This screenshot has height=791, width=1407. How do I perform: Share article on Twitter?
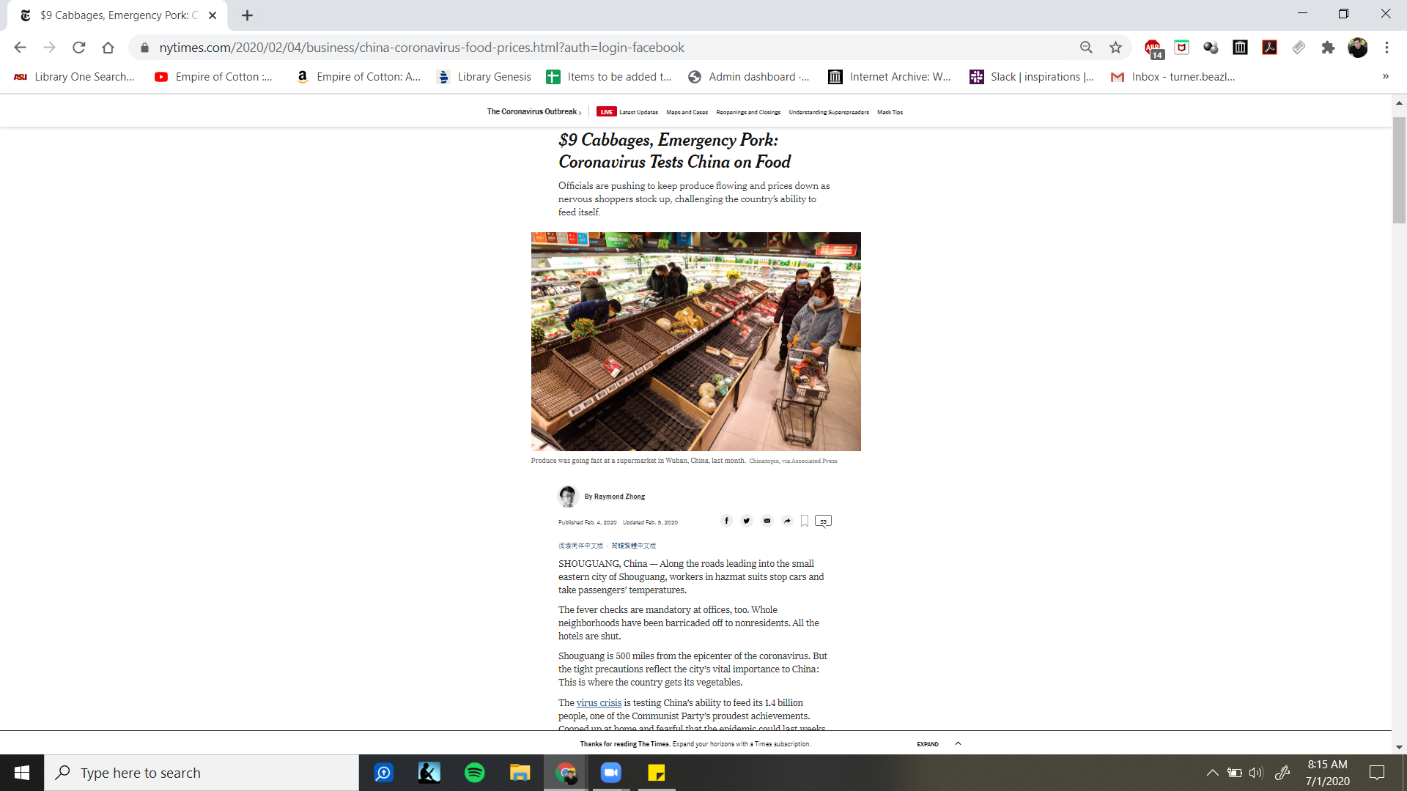[x=746, y=521]
